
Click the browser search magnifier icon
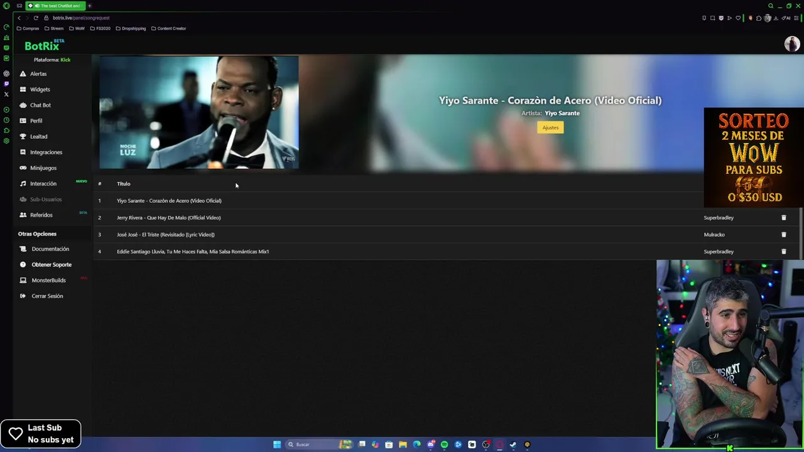coord(771,6)
